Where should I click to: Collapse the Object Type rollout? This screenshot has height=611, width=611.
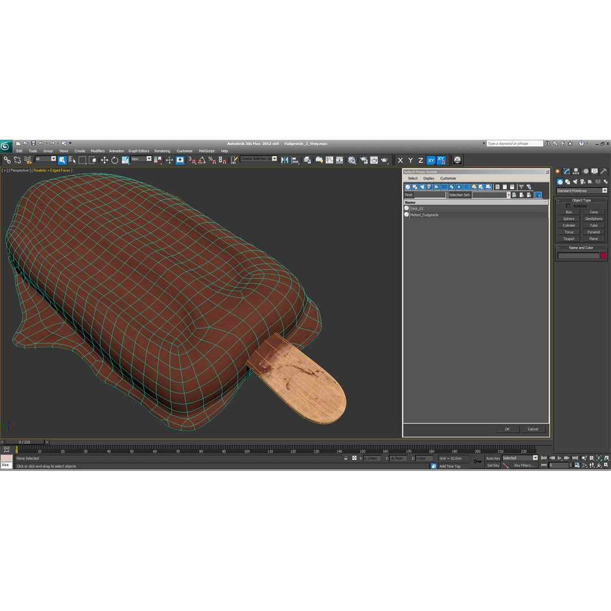(x=581, y=200)
